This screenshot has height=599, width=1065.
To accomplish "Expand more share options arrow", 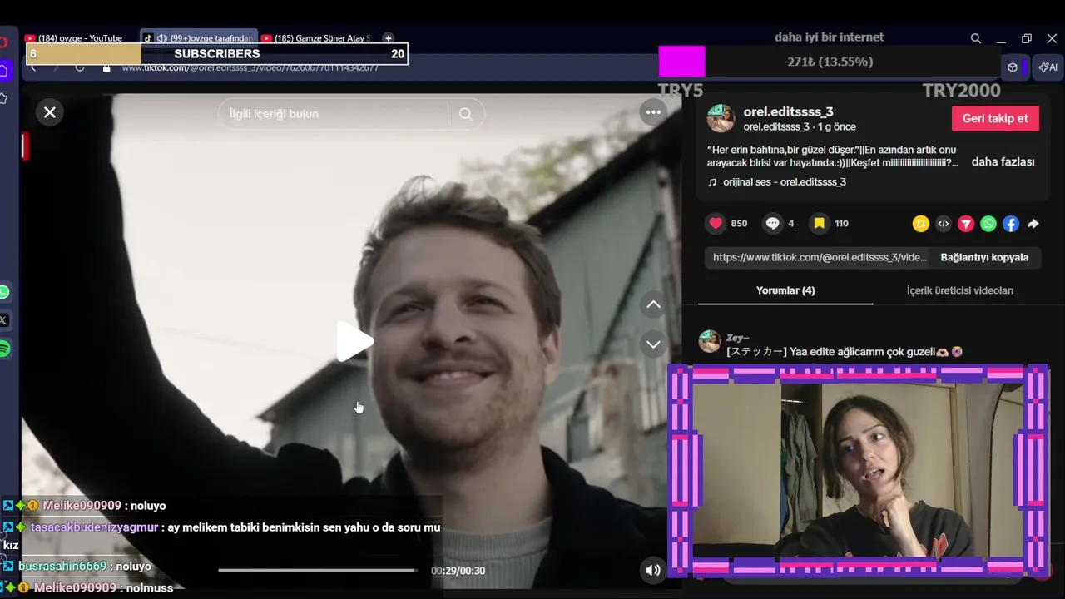I will [1033, 223].
